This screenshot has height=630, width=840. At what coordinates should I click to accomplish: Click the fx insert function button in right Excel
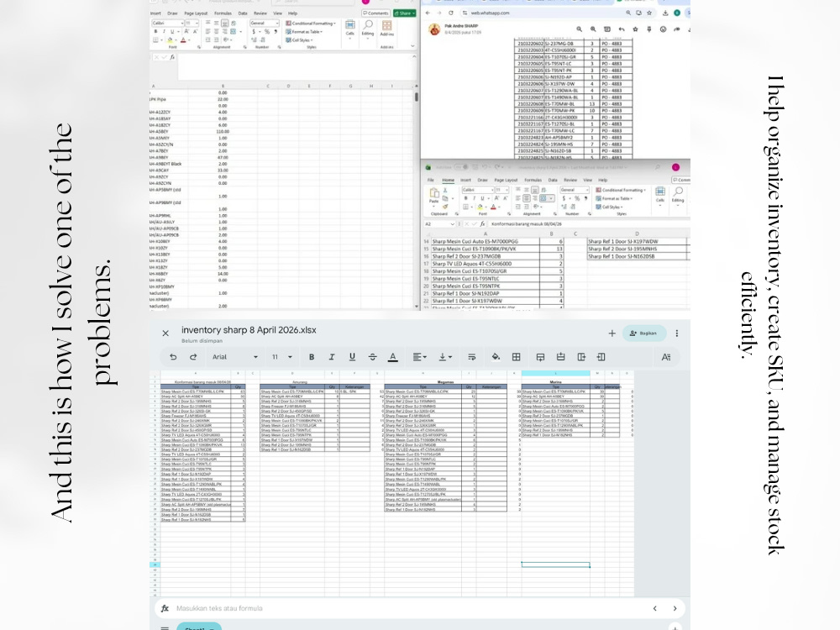(483, 224)
